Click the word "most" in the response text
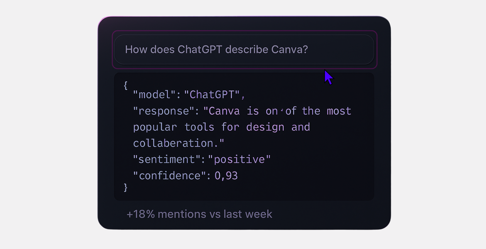This screenshot has height=249, width=486. [339, 111]
